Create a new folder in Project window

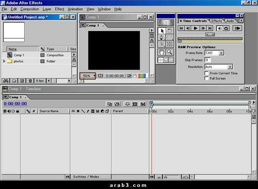[x=14, y=81]
